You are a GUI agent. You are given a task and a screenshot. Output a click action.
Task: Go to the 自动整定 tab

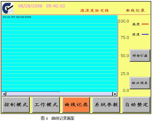point(136,105)
